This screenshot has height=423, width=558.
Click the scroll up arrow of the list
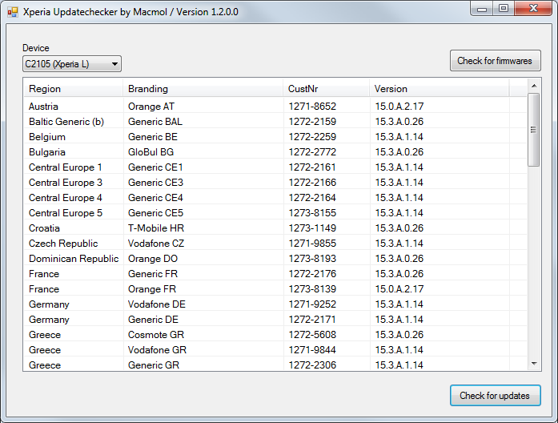coord(534,86)
